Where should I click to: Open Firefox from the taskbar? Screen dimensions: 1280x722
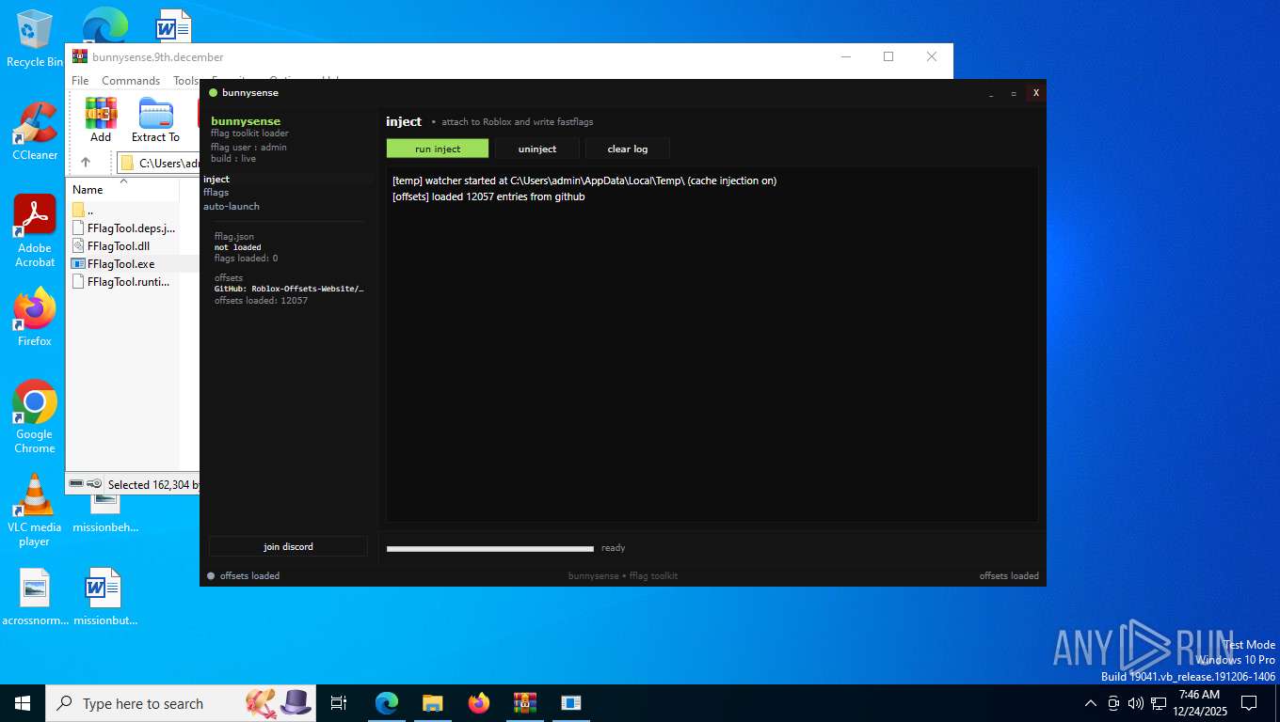tap(479, 703)
